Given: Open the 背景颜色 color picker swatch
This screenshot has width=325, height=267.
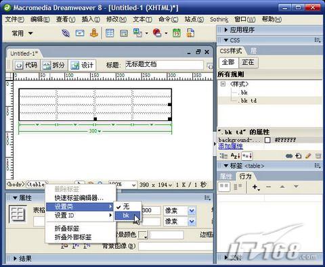Looking at the screenshot, I should coord(143,235).
